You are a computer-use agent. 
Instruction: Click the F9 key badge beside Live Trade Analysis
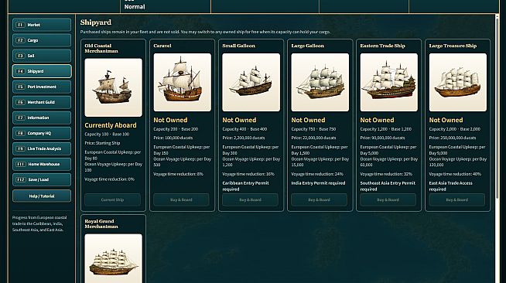(x=20, y=148)
